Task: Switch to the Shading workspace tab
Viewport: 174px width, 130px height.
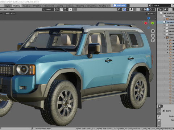Action: pyautogui.click(x=60, y=6)
